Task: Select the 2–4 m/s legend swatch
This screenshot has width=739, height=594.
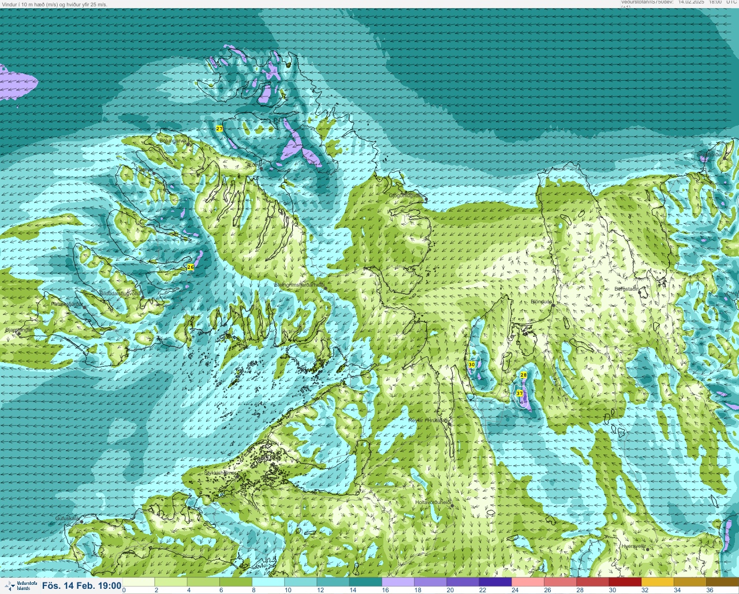Action: pos(171,581)
